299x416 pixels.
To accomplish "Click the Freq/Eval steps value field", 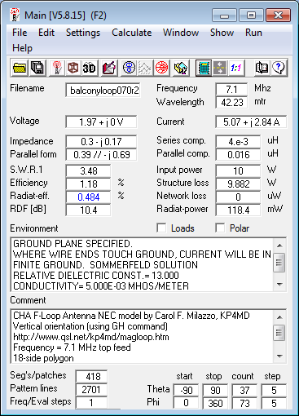I will point(91,402).
